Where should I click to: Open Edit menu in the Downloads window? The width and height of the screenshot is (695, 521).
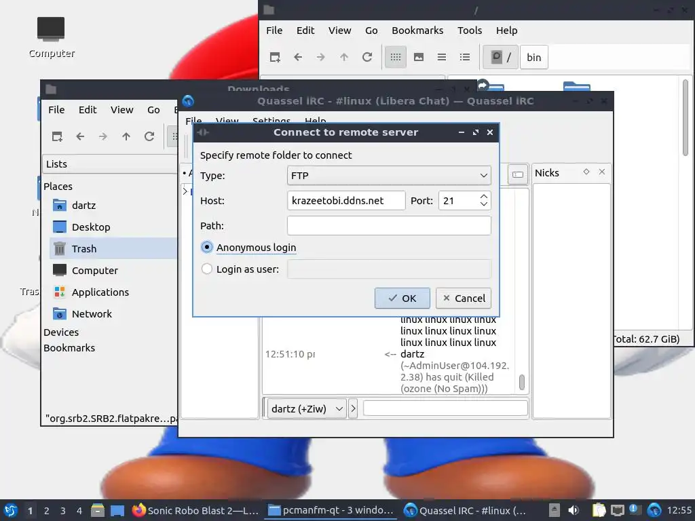tap(88, 110)
